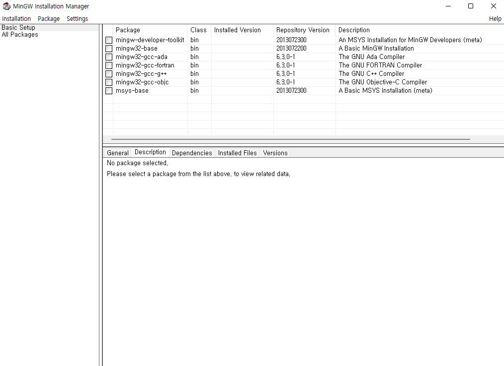Click 'A Basic MinGW Installation' description
This screenshot has height=366, width=504.
click(376, 49)
